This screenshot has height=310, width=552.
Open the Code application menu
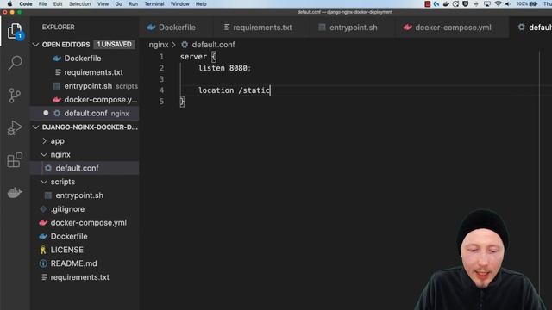point(26,3)
